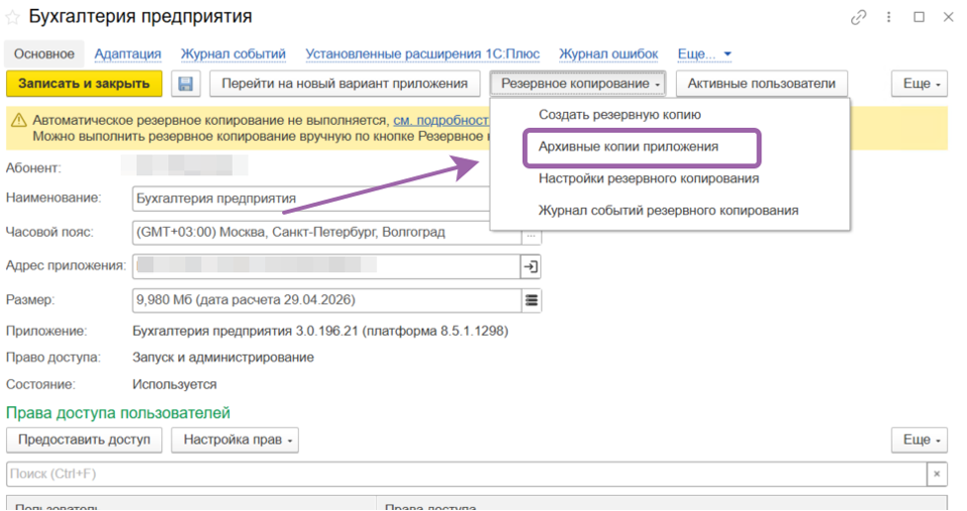967x511 pixels.
Task: Expand the Еще... tabs dropdown
Action: [705, 54]
